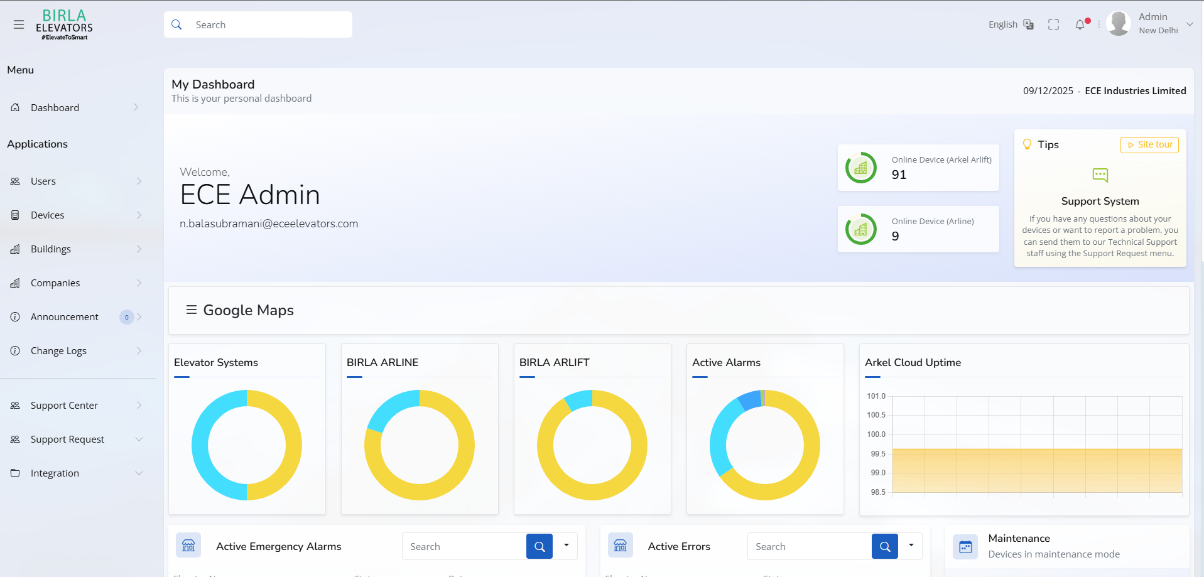Focus the Active Errors search field
The height and width of the screenshot is (577, 1204).
[x=810, y=546]
